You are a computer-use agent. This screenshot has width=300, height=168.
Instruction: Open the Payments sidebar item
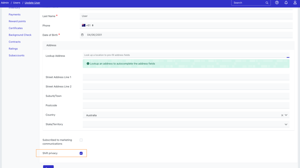14,14
